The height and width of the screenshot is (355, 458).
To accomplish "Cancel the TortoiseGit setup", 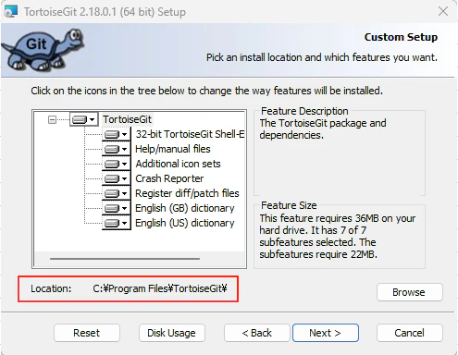I will pos(410,333).
